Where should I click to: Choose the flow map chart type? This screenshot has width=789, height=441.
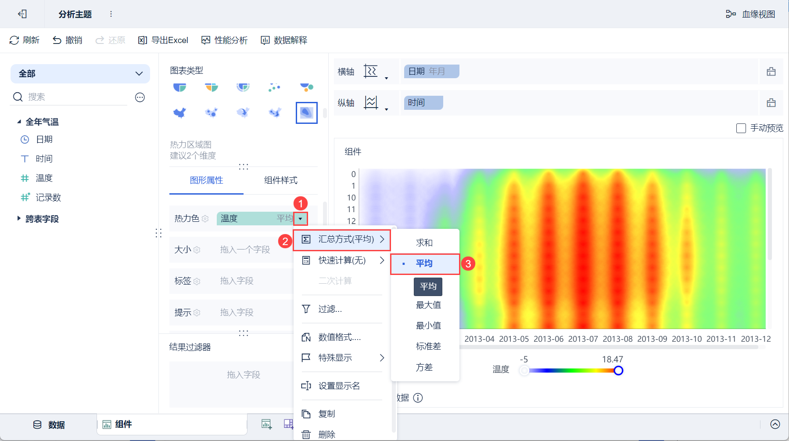click(243, 113)
